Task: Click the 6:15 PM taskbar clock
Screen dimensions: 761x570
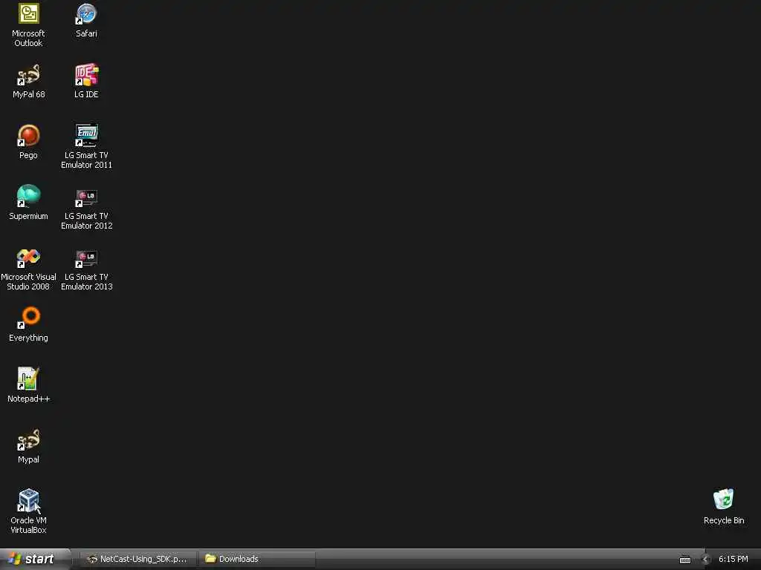Action: coord(733,559)
